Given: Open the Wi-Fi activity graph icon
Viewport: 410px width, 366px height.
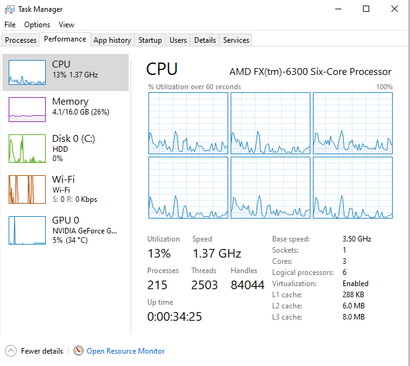Looking at the screenshot, I should tap(27, 190).
